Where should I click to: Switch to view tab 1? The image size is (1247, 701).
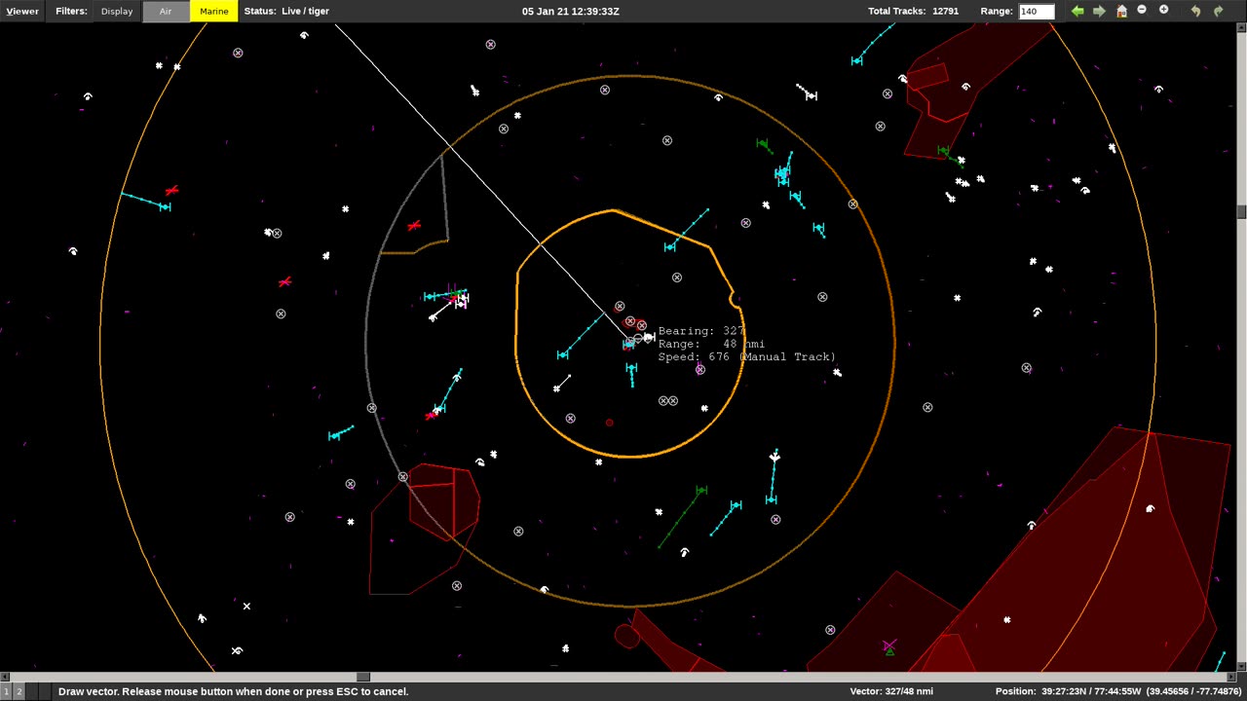pos(6,691)
